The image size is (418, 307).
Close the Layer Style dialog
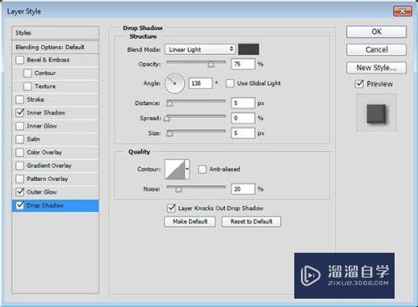402,11
